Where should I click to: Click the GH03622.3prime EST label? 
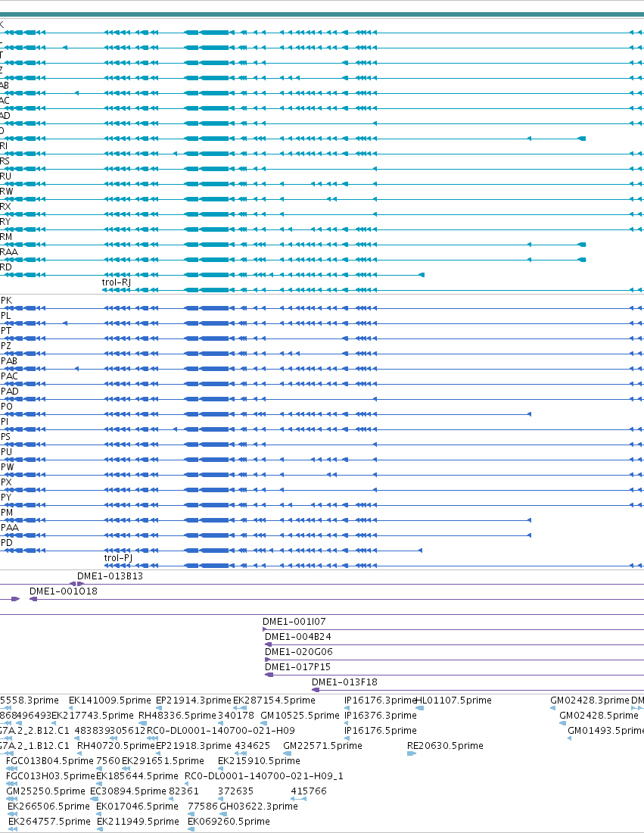[259, 806]
